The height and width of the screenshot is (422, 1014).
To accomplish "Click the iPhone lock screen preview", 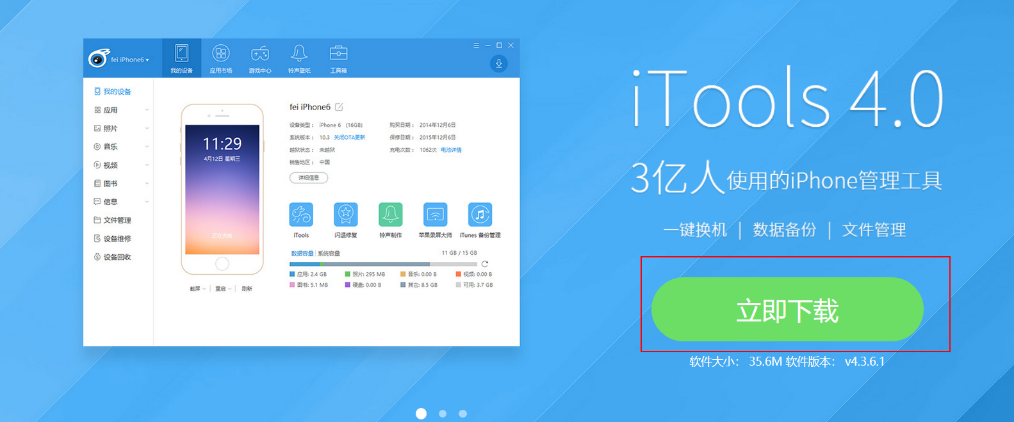I will coord(222,190).
